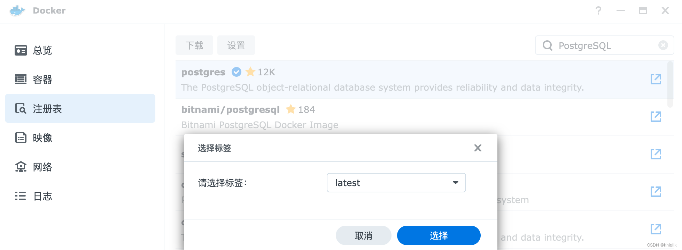Open the 容器 (Container) panel
The width and height of the screenshot is (682, 250).
[x=42, y=80]
